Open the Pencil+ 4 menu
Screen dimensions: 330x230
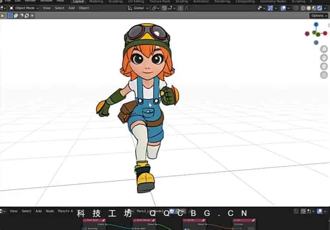click(x=65, y=211)
